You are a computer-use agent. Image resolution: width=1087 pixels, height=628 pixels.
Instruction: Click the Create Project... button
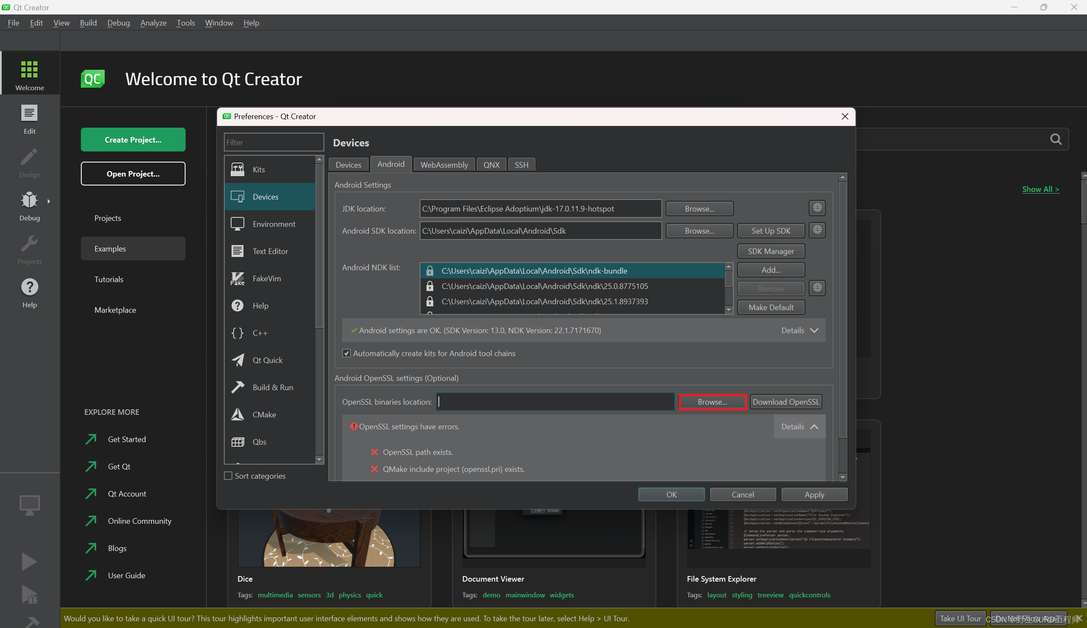click(x=133, y=140)
